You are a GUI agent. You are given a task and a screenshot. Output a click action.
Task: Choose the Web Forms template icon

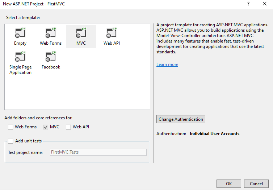coord(51,32)
